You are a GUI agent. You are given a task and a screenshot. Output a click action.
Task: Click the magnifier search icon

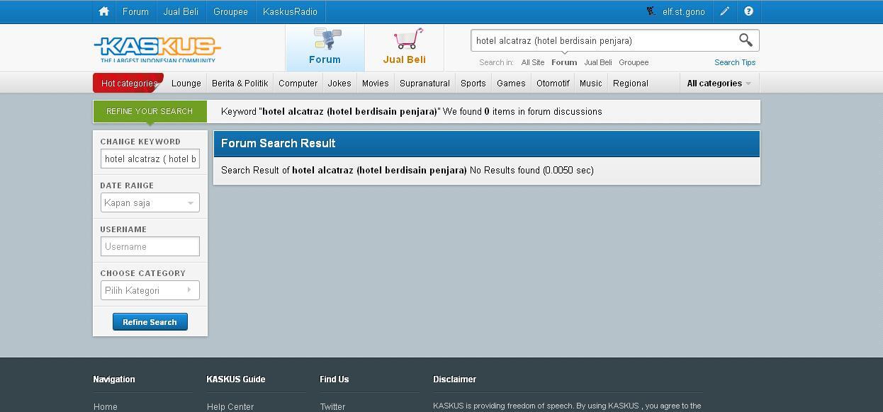[x=746, y=40]
